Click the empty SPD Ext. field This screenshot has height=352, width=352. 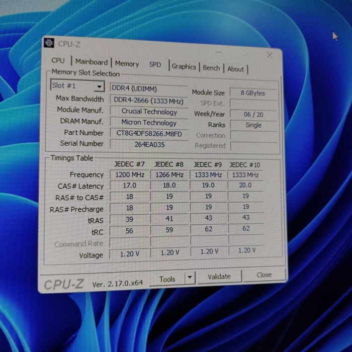[253, 104]
